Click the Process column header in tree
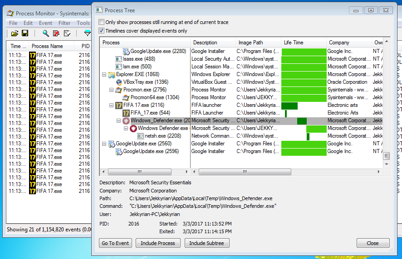402x259 pixels. click(145, 43)
